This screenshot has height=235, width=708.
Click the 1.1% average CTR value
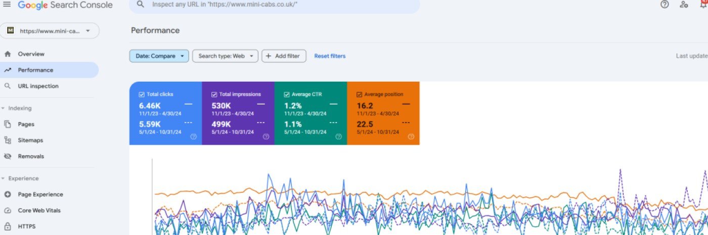click(293, 124)
